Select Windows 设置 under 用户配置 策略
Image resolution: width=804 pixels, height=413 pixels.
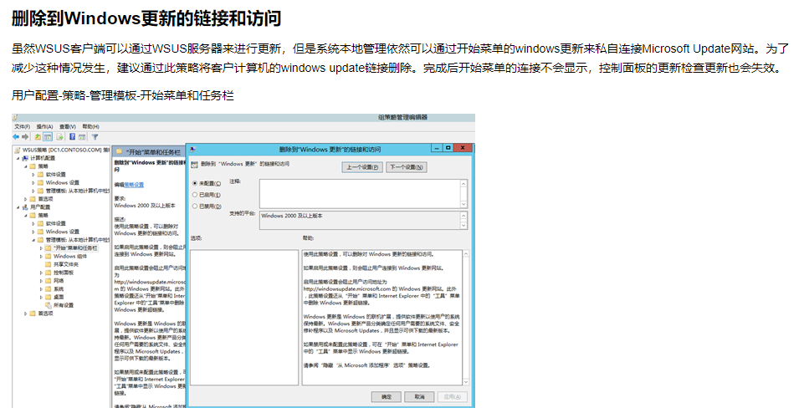62,232
